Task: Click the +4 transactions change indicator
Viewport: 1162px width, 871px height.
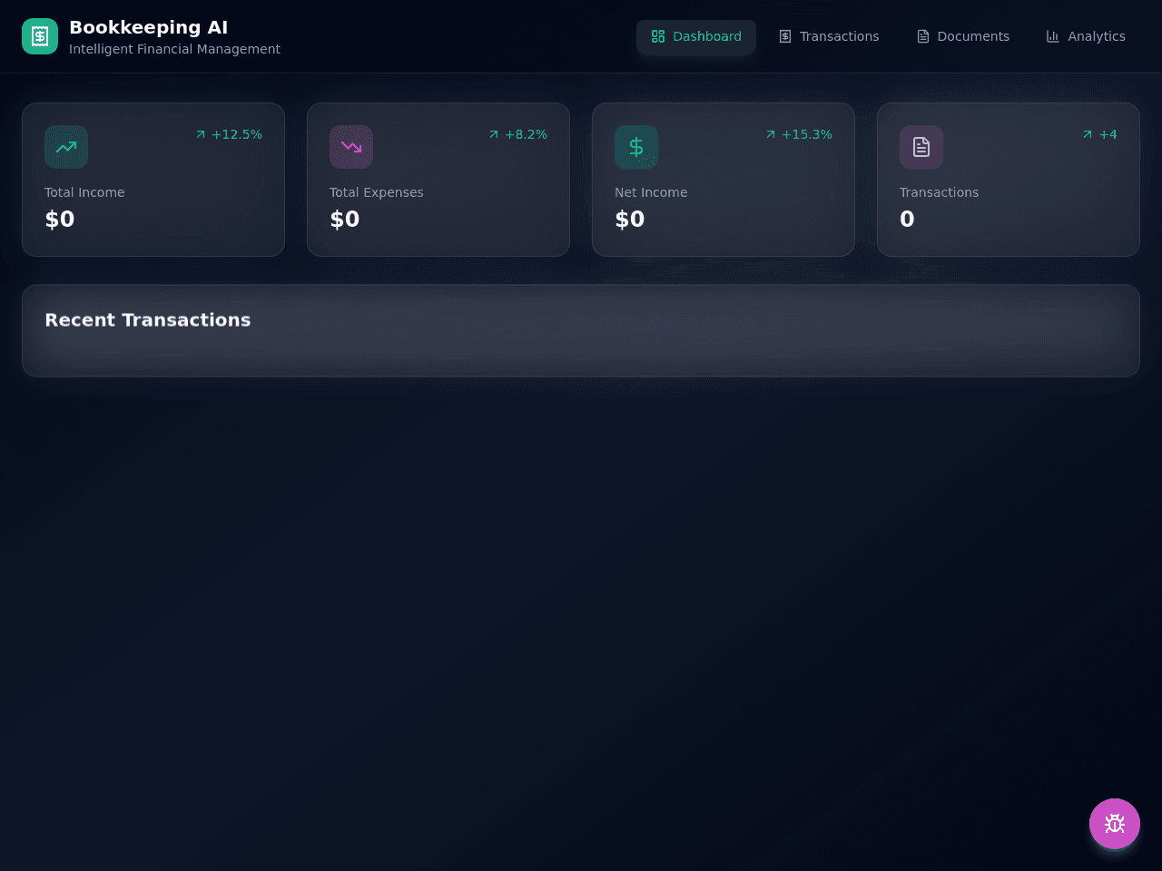Action: [1099, 134]
